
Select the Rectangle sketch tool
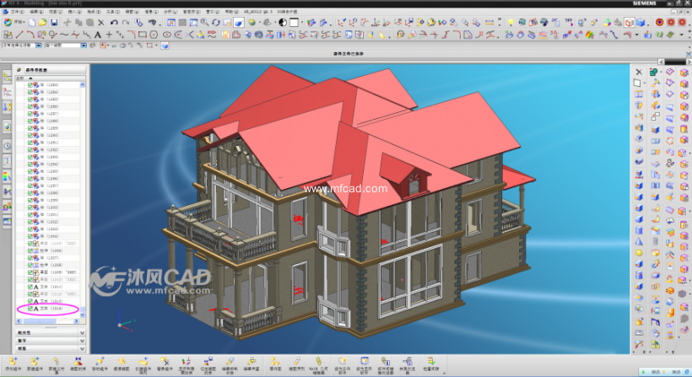coord(143,35)
